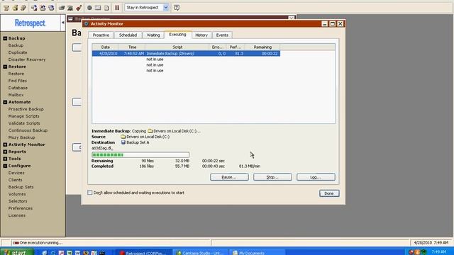The width and height of the screenshot is (454, 255).
Task: Collapse the Automate section in the sidebar
Action: (5, 102)
